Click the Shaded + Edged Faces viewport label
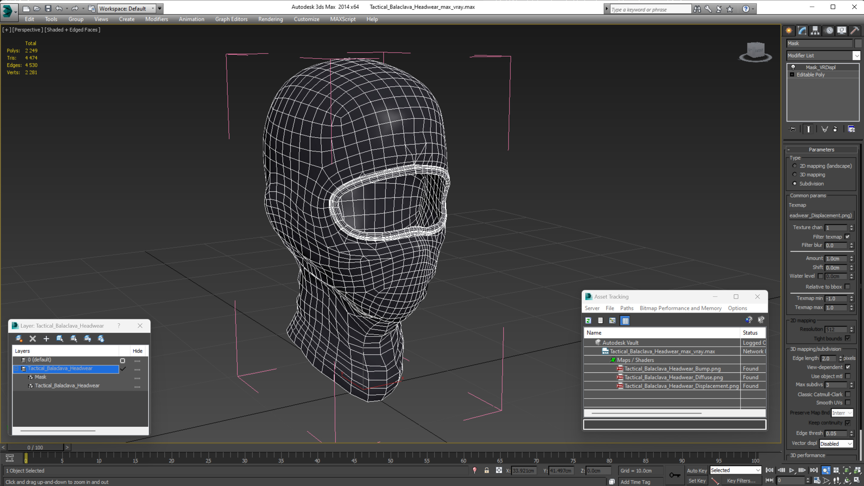This screenshot has height=486, width=864. pos(72,29)
